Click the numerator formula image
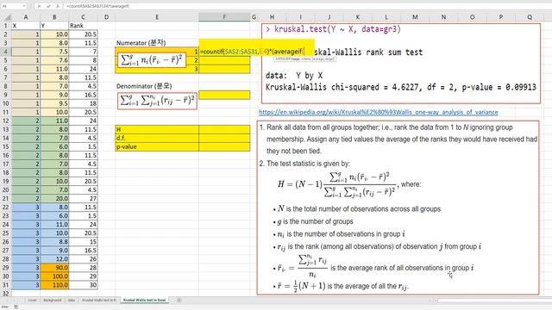 point(152,59)
